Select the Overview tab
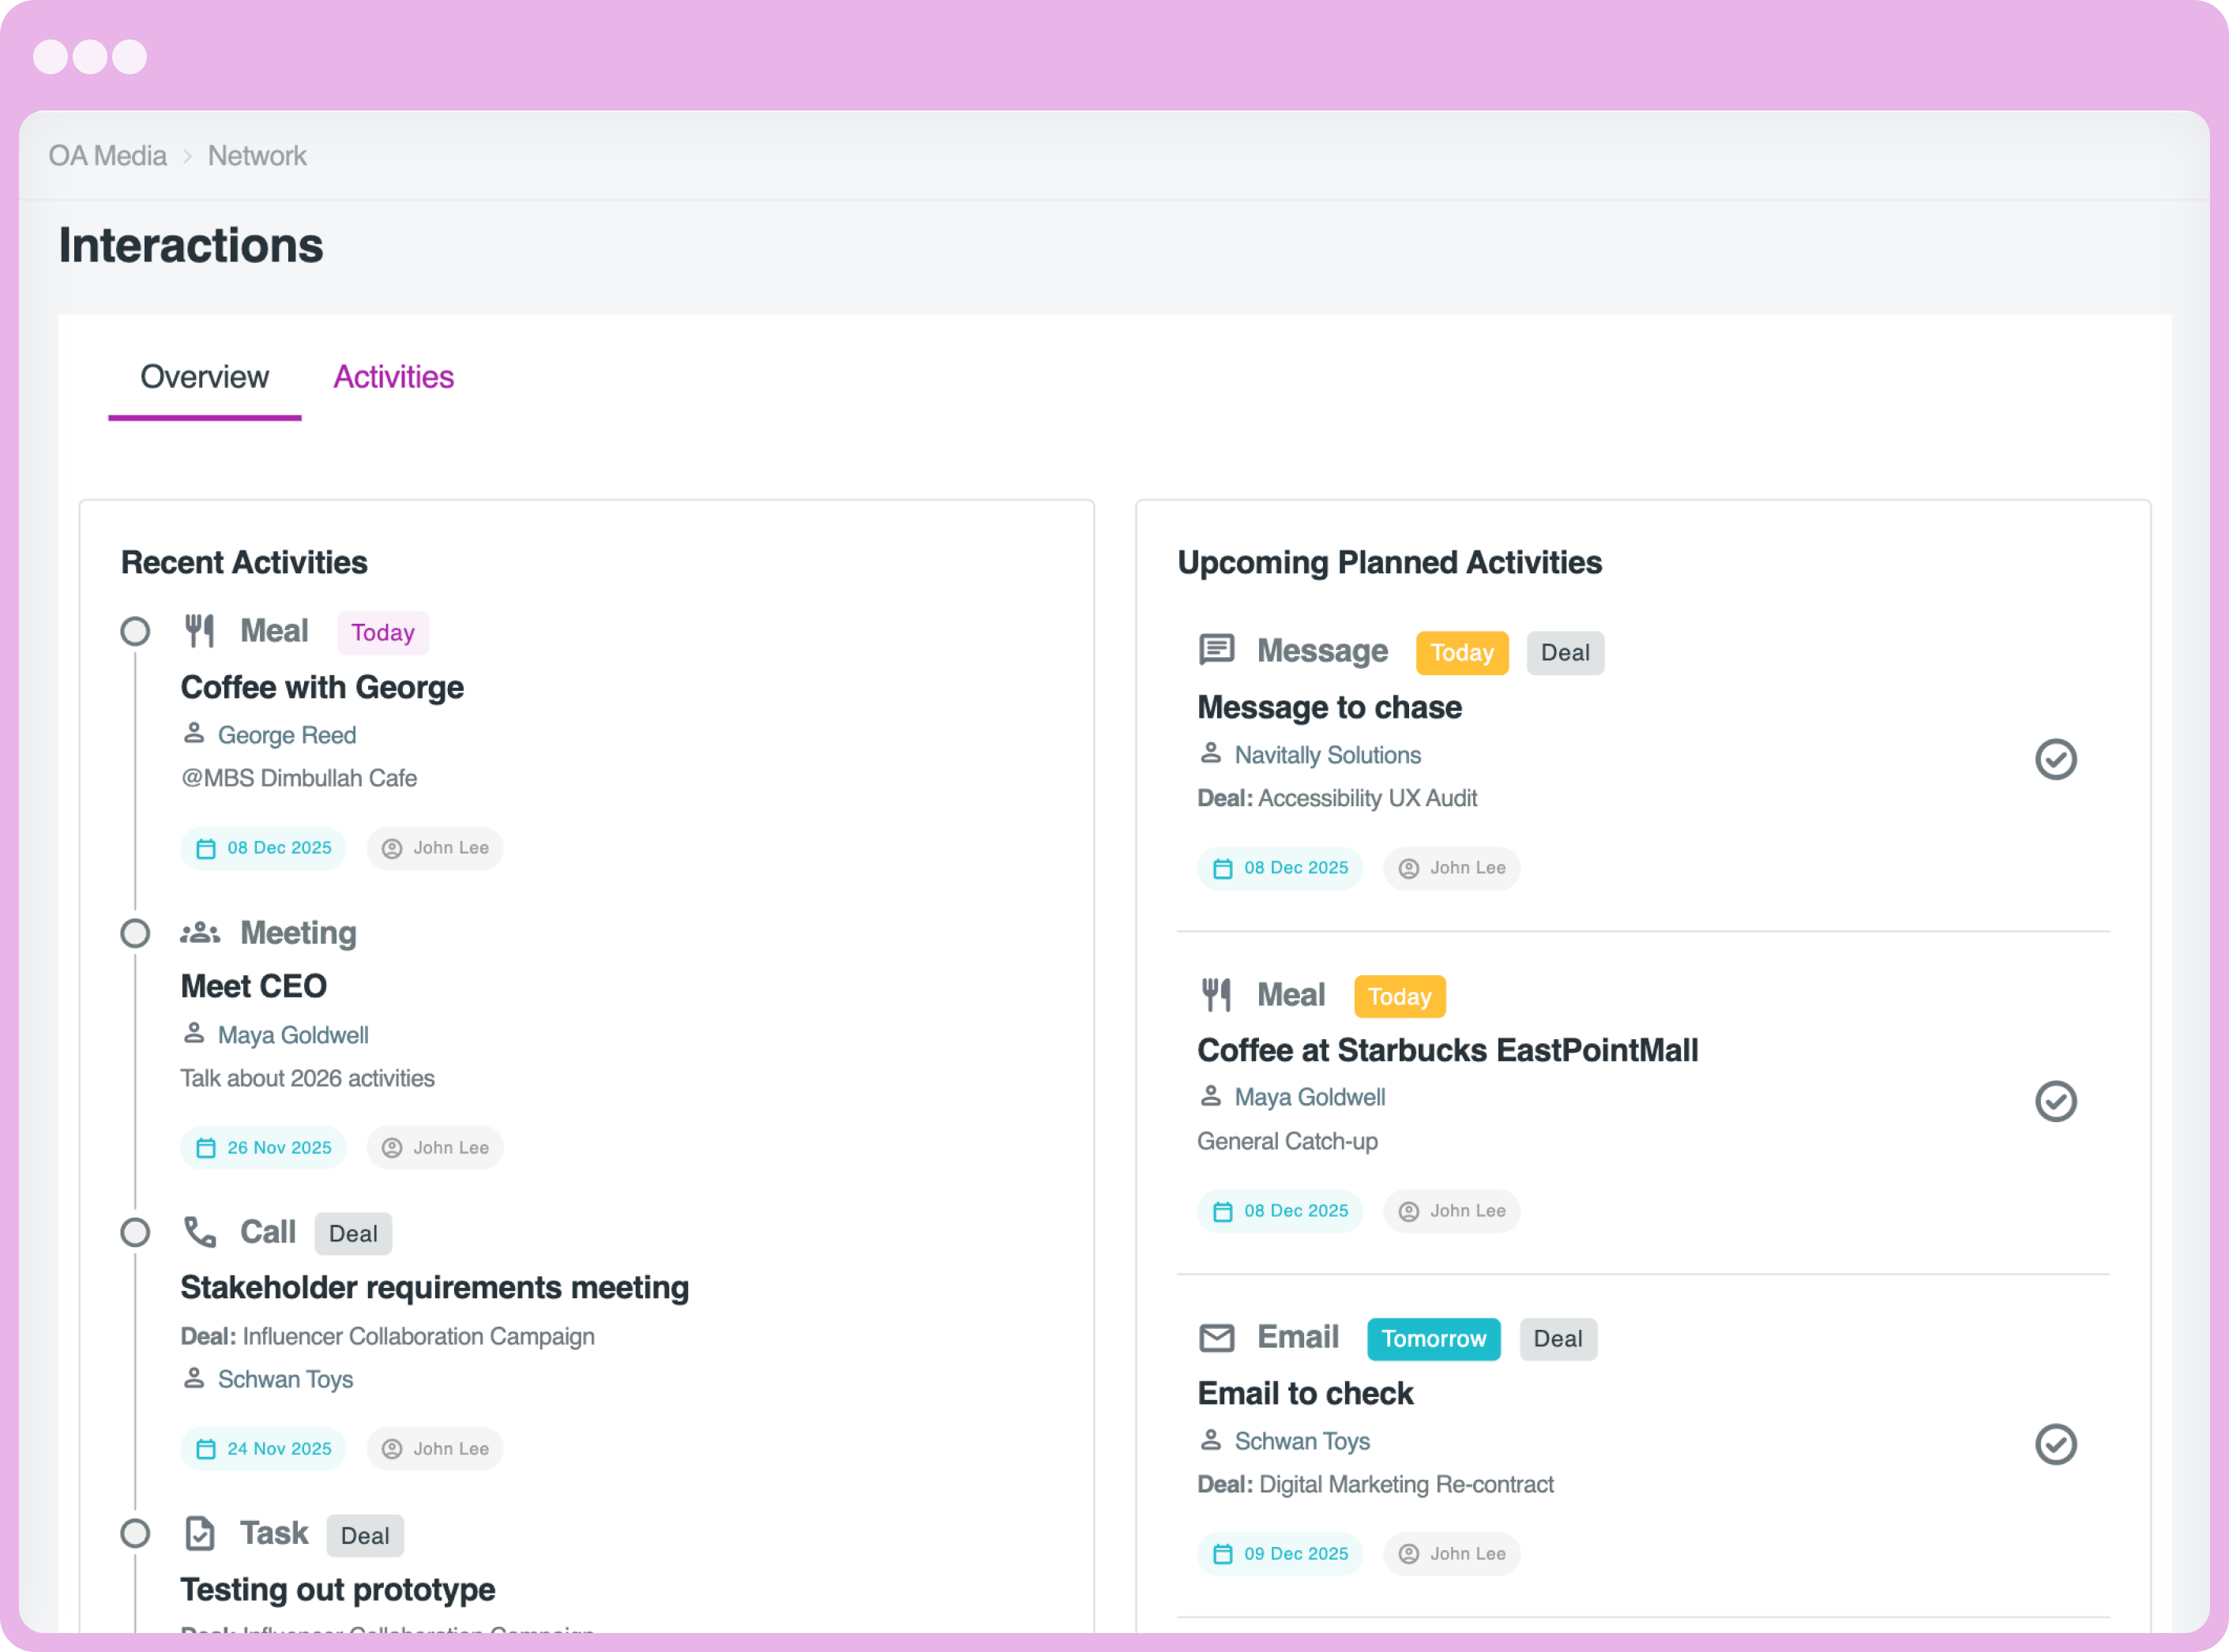The width and height of the screenshot is (2229, 1652). pyautogui.click(x=204, y=377)
